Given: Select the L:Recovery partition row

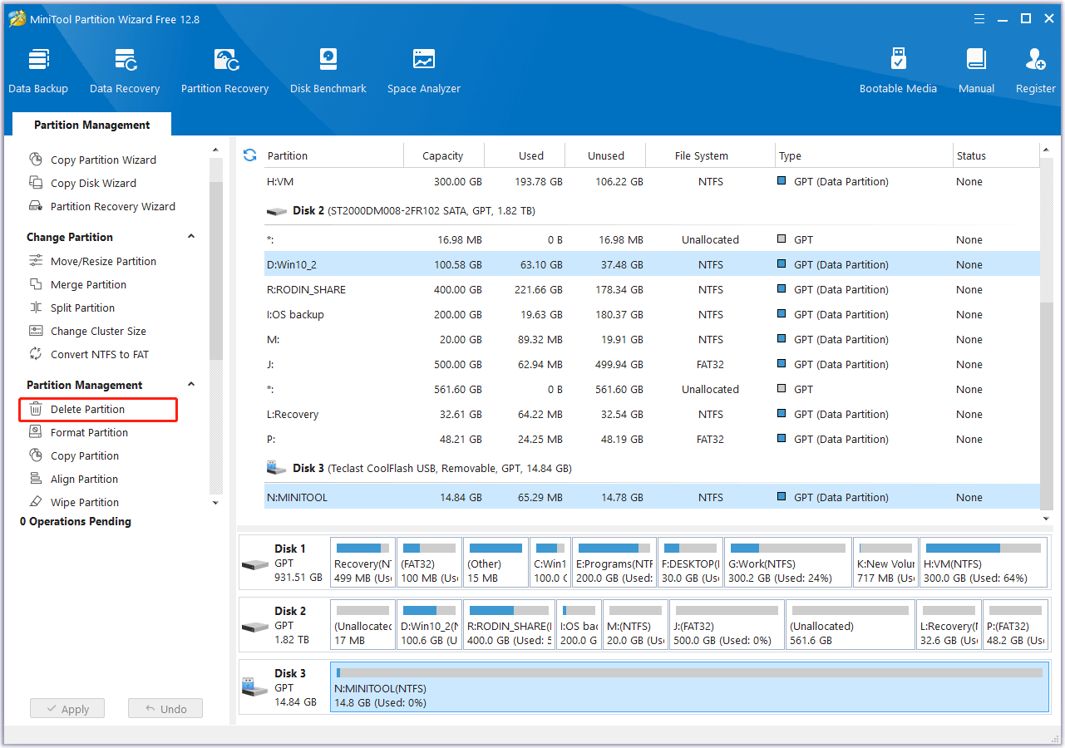Looking at the screenshot, I should (651, 414).
